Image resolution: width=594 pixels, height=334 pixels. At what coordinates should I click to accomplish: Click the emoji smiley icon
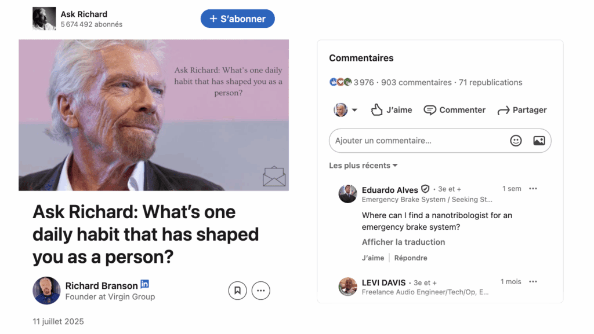(x=516, y=141)
